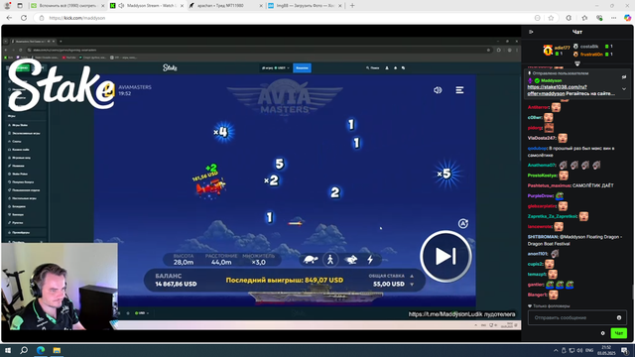Click chat username ProstoKostya

coord(542,176)
